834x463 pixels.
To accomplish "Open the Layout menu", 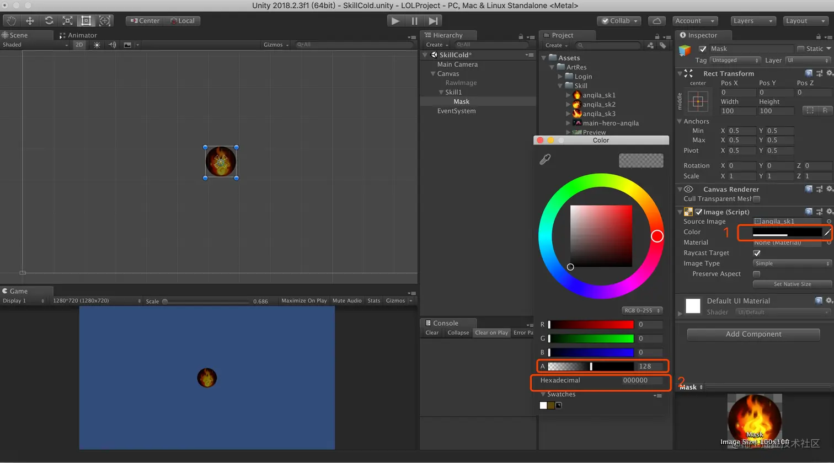I will tap(806, 21).
